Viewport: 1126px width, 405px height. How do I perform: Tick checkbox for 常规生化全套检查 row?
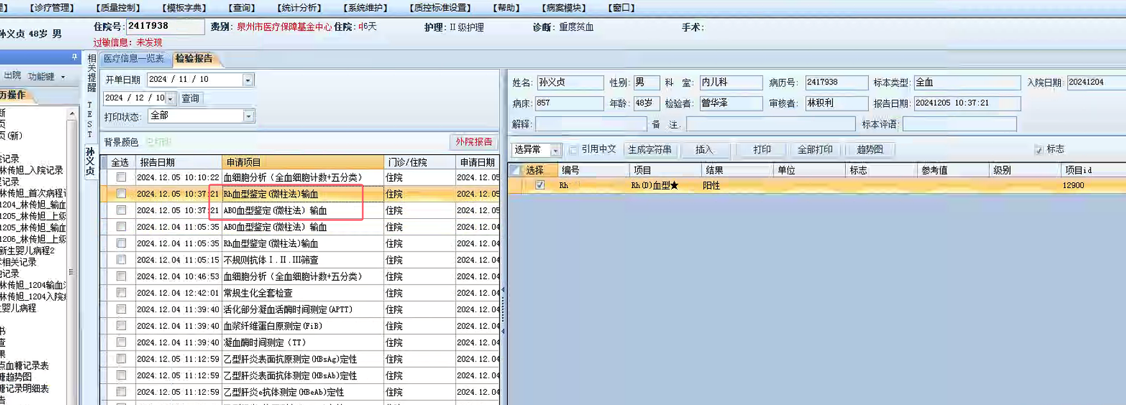pyautogui.click(x=121, y=293)
